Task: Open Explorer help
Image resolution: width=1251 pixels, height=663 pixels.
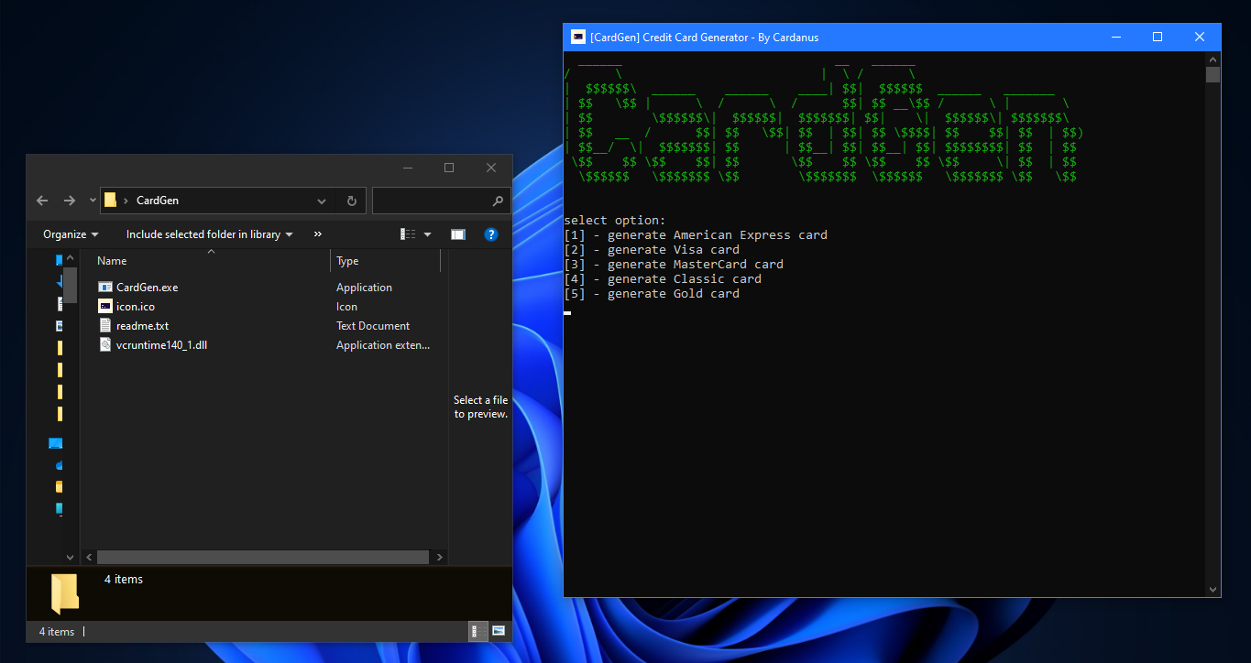Action: (x=490, y=234)
